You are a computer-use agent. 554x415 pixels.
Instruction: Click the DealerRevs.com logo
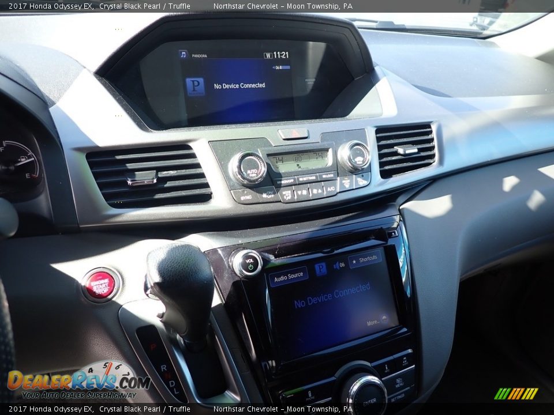(79, 381)
